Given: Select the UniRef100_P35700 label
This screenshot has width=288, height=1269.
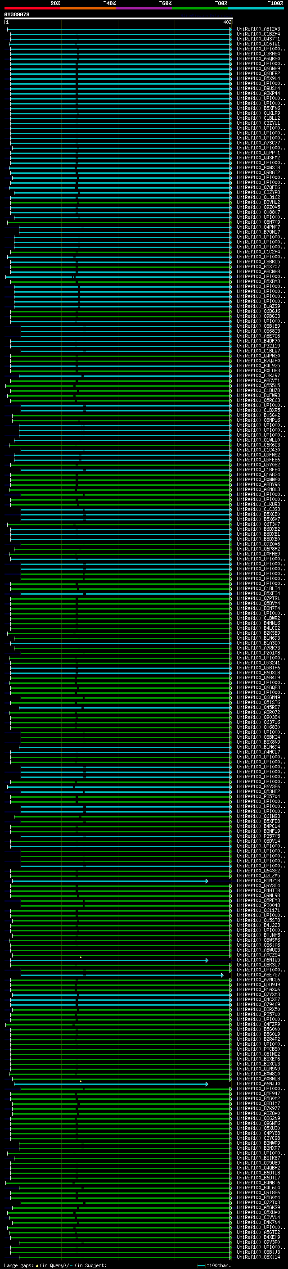Looking at the screenshot, I should 258,1014.
